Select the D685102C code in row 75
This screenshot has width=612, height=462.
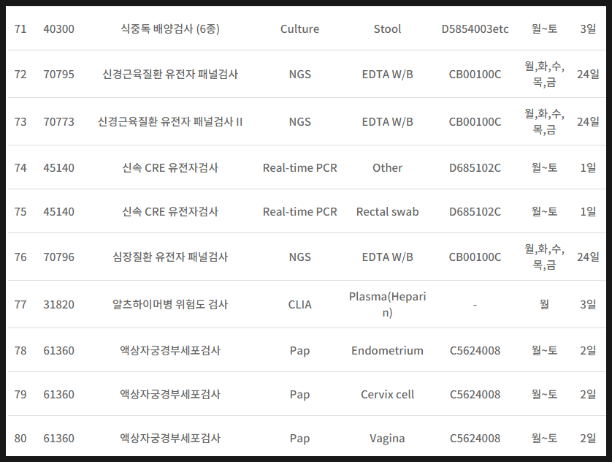[x=475, y=212]
